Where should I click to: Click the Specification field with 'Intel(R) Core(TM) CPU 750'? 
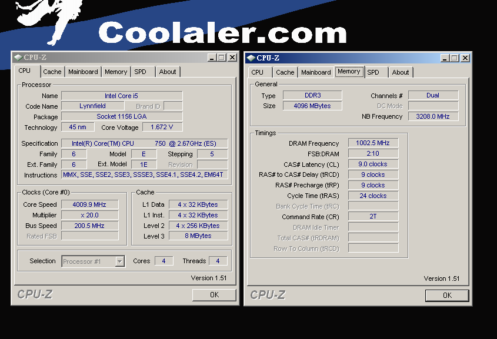click(x=145, y=143)
